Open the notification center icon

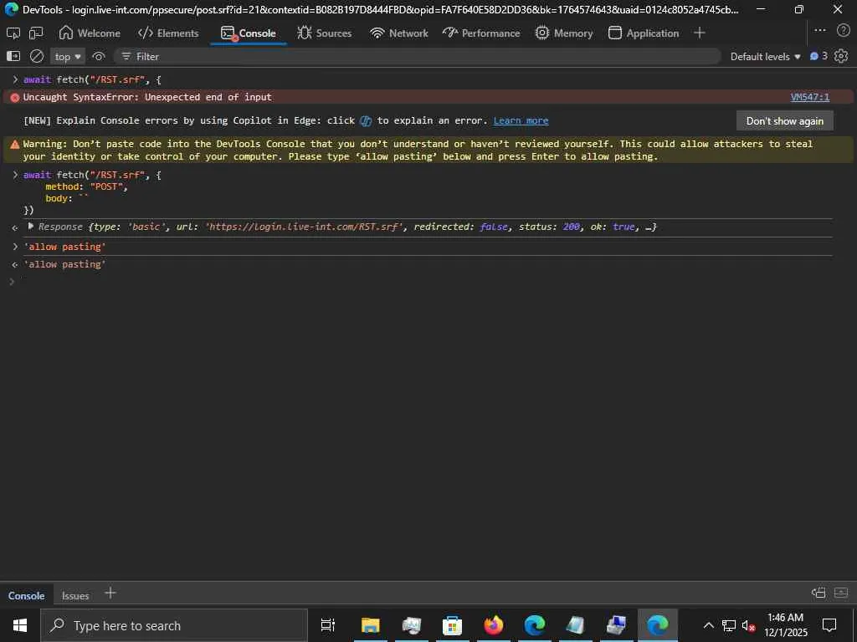[829, 625]
